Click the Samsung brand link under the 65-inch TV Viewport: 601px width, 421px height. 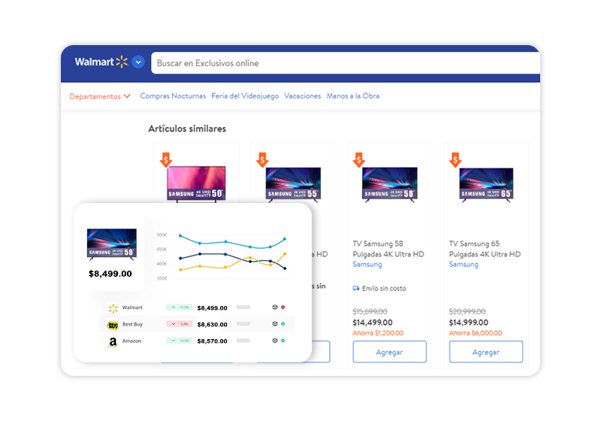click(464, 264)
